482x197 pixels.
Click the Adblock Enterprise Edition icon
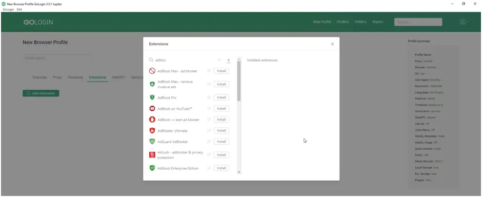point(152,168)
